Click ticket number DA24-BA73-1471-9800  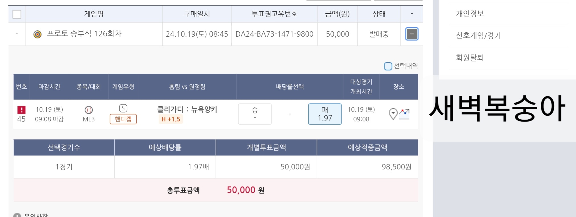pyautogui.click(x=274, y=34)
